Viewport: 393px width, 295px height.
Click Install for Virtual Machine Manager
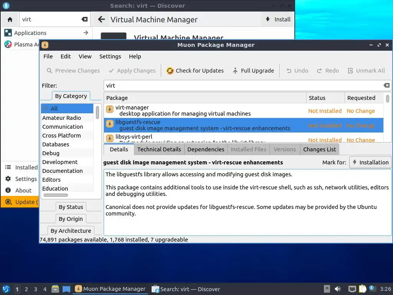pyautogui.click(x=278, y=19)
